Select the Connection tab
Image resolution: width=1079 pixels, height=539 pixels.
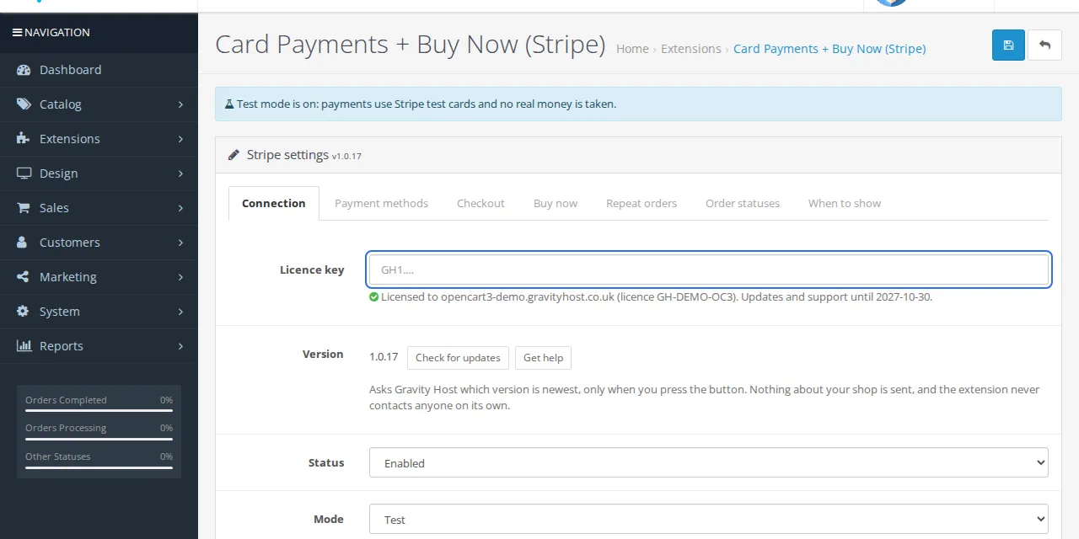coord(274,203)
